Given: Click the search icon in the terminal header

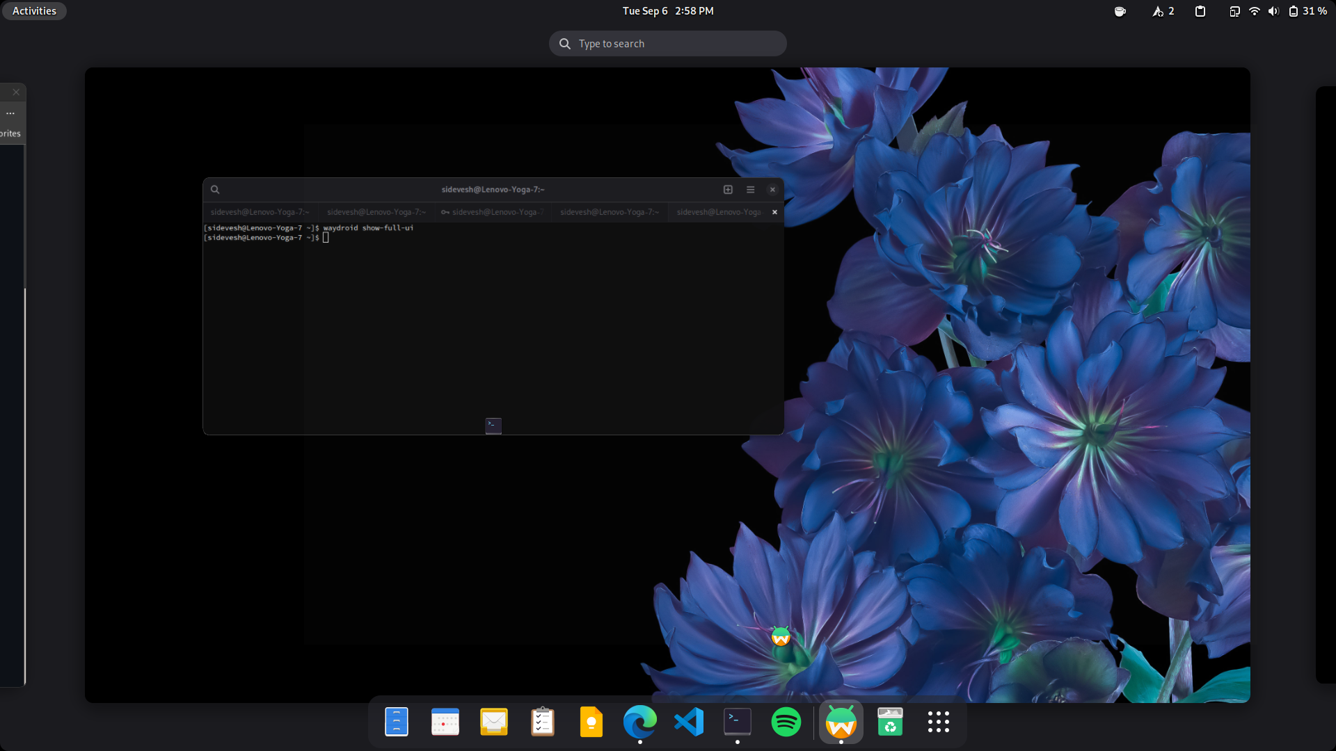Looking at the screenshot, I should point(214,189).
